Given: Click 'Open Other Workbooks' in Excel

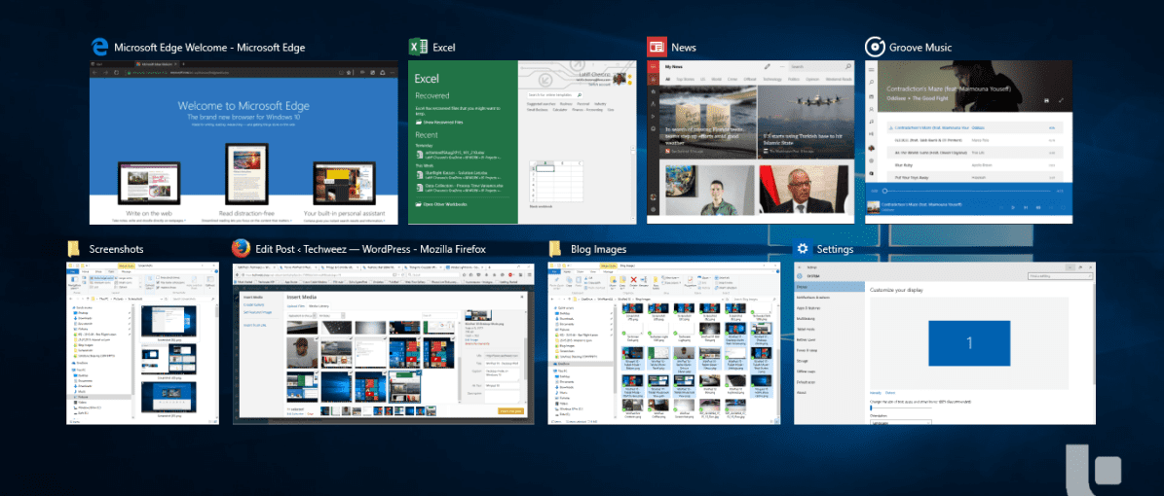Looking at the screenshot, I should [445, 204].
